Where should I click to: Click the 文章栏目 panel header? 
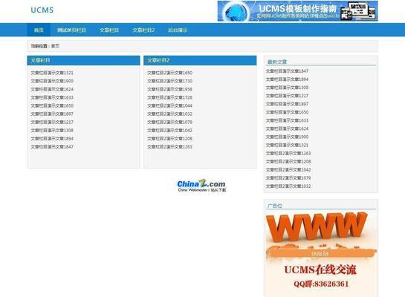[x=83, y=60]
